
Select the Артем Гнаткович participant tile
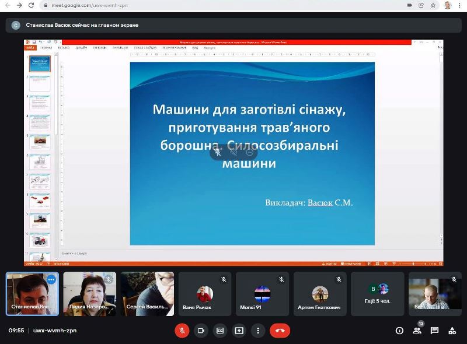[x=319, y=294]
